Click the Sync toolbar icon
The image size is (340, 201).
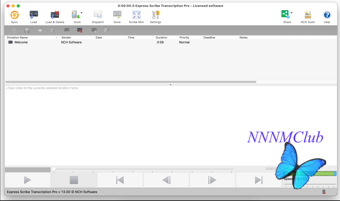[x=15, y=15]
